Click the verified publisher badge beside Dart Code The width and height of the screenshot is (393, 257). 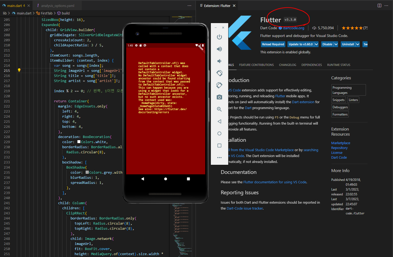point(280,28)
